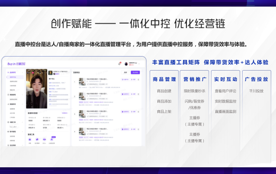Screen dimensions: 276x174
Task: Delete product row 1 via trash icon
Action: 138,79
